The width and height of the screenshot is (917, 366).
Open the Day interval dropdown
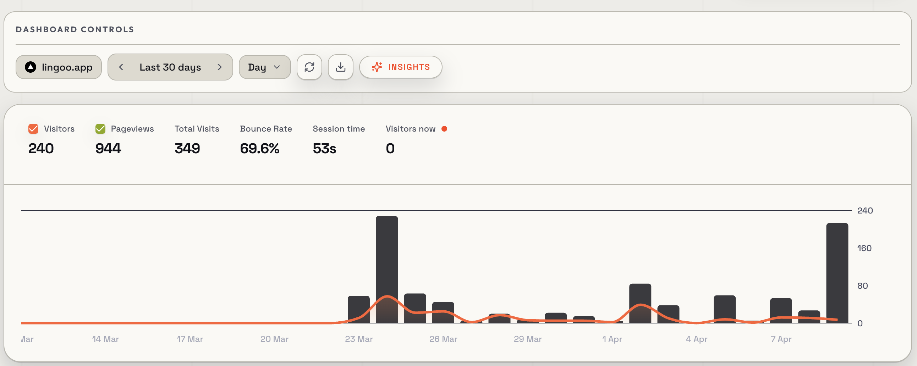click(264, 67)
